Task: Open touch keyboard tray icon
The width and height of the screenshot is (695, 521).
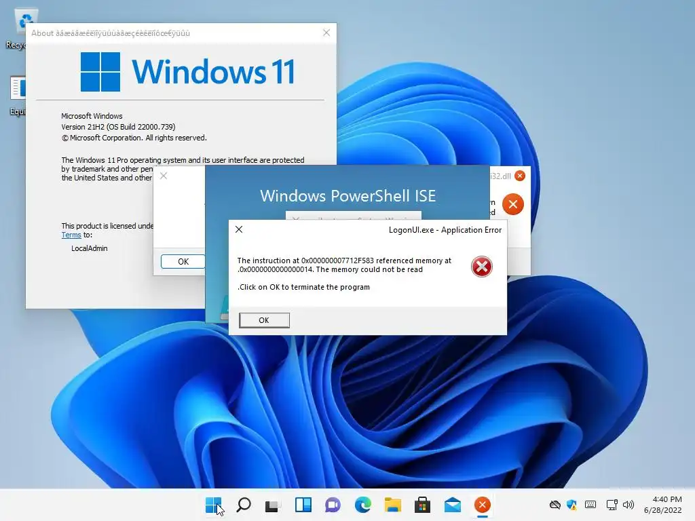Action: click(590, 505)
